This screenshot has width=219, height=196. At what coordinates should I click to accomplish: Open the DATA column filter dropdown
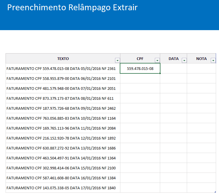point(184,61)
